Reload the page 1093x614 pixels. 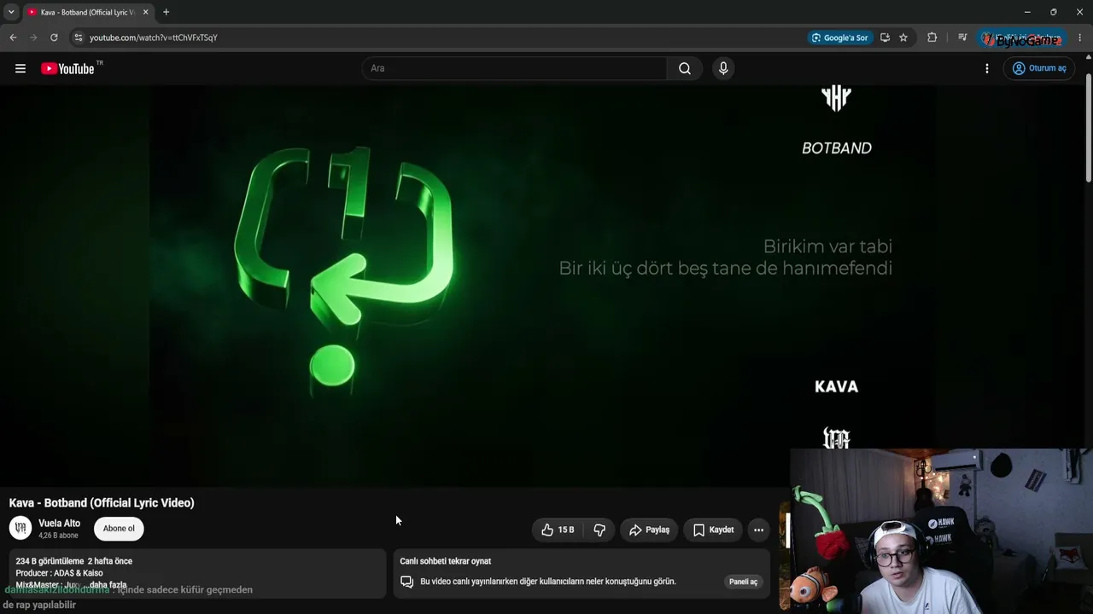pos(54,38)
